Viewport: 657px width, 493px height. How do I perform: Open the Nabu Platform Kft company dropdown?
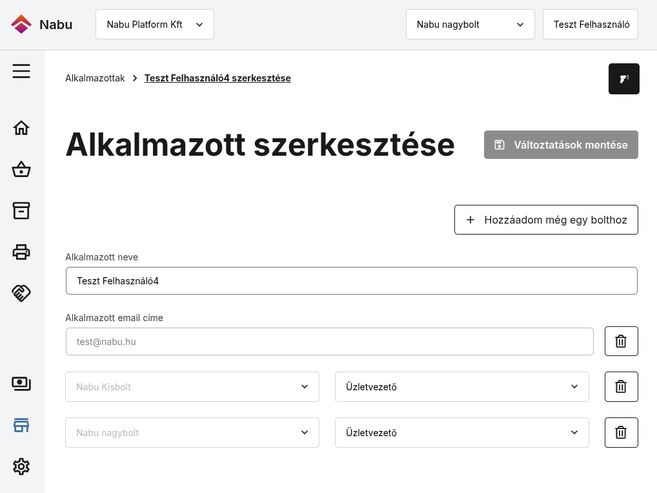tap(155, 25)
